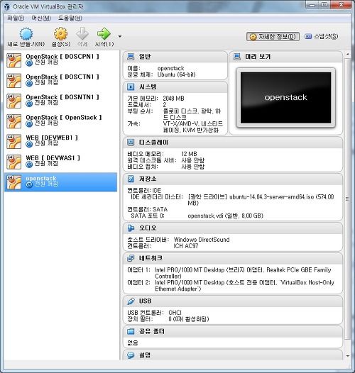
Task: Click power-off status icon of DOSCPN1
Action: tap(29, 63)
